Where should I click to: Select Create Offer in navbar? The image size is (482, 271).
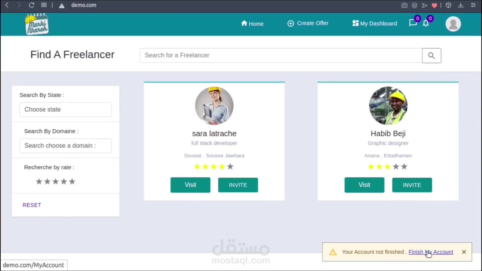(308, 23)
